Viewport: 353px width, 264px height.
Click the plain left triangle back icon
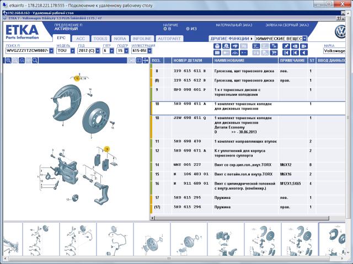pos(304,52)
